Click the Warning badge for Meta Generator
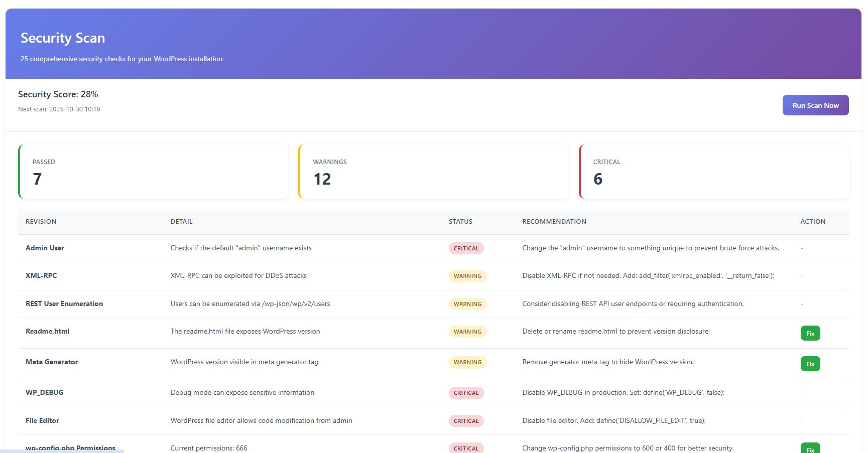 tap(467, 362)
